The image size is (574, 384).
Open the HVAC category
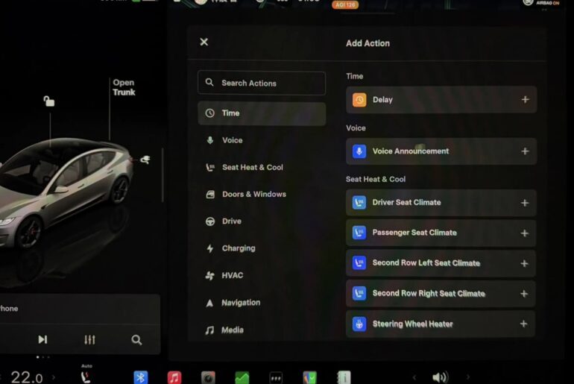click(262, 275)
